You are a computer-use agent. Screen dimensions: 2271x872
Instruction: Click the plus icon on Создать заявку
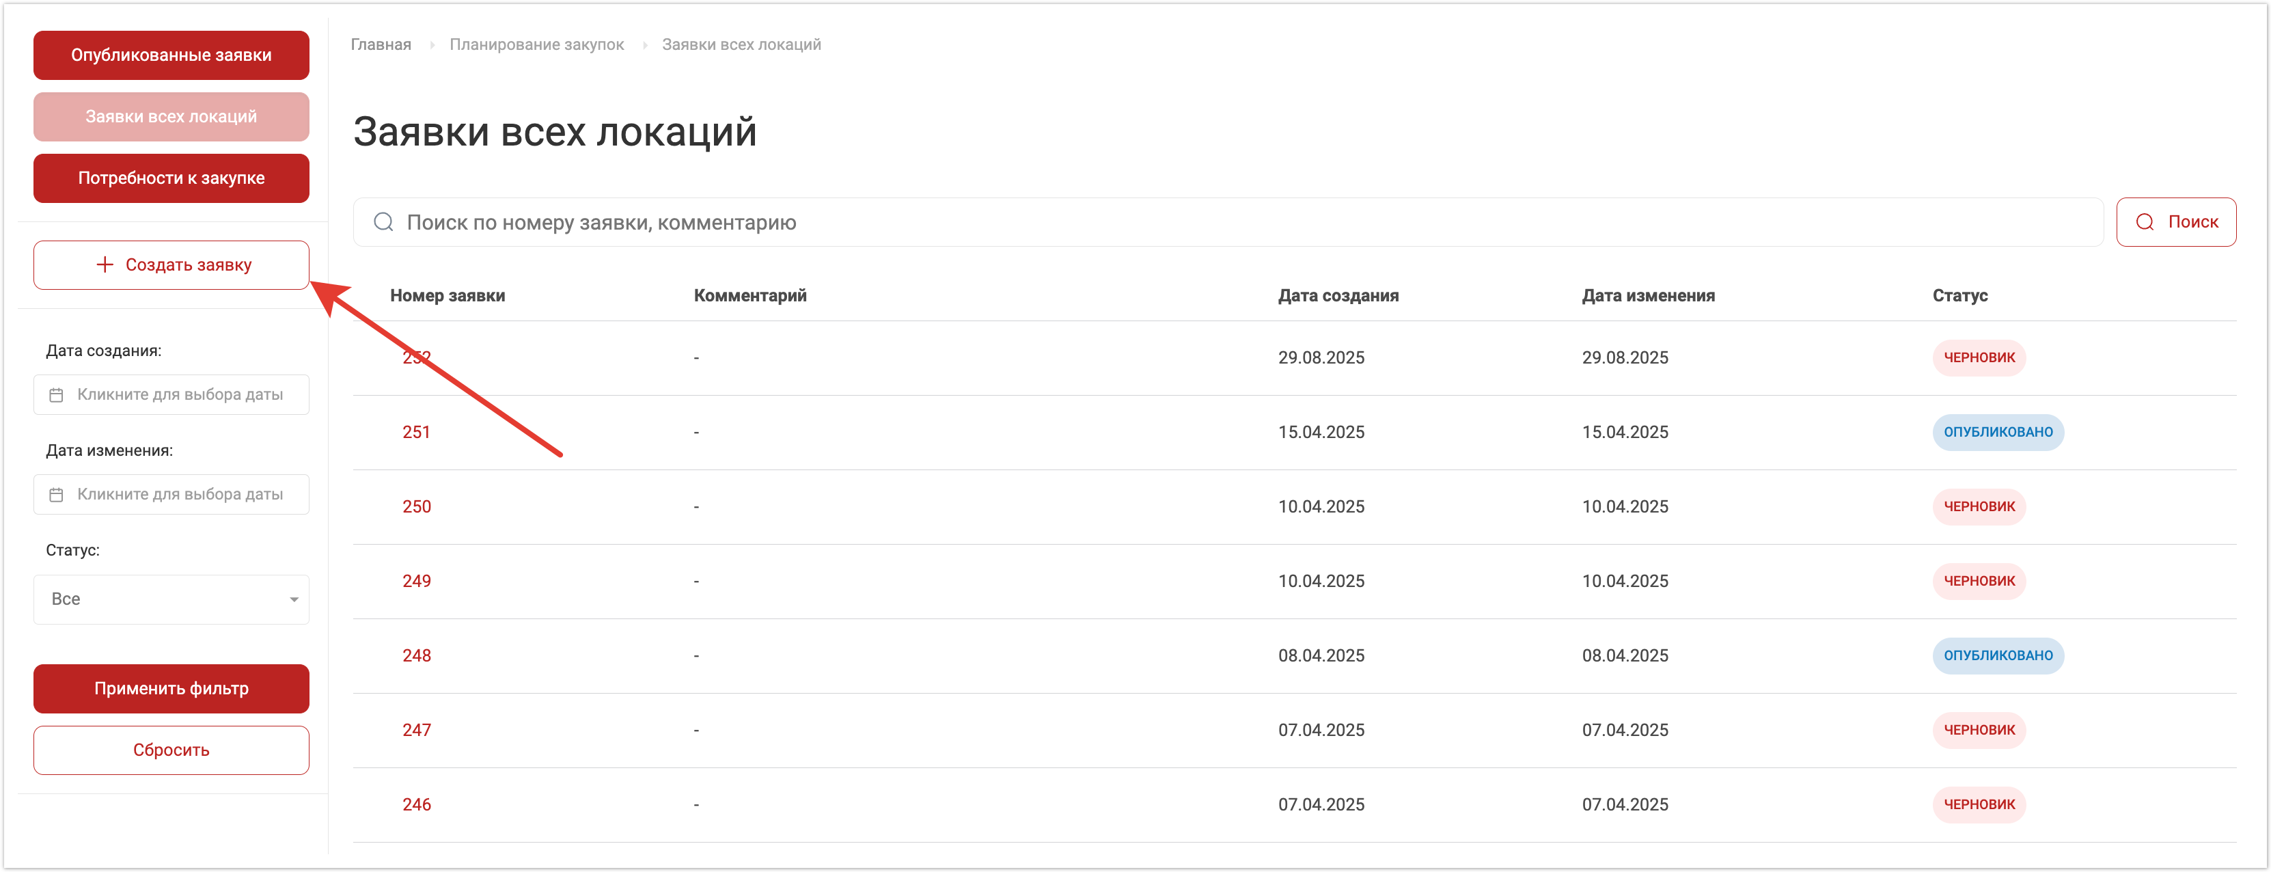pos(105,264)
